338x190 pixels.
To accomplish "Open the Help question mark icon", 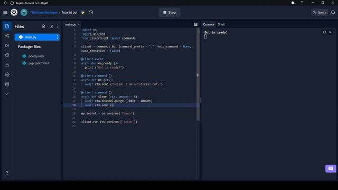I will pos(7,173).
